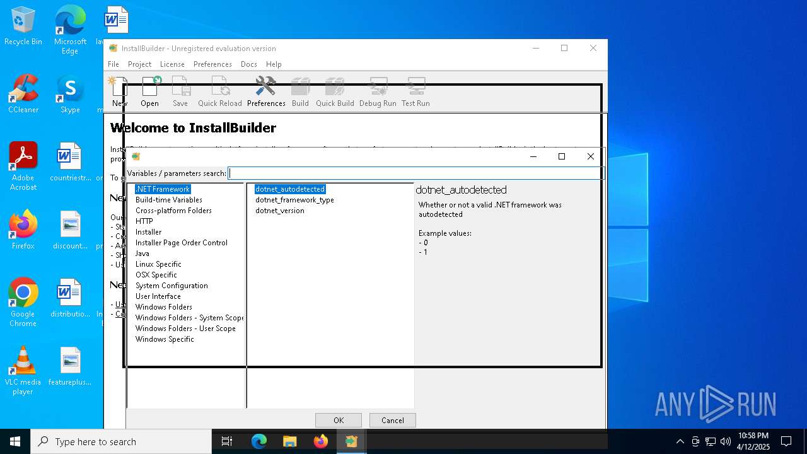Viewport: 807px width, 454px height.
Task: Open File Explorer from the taskbar
Action: click(289, 441)
